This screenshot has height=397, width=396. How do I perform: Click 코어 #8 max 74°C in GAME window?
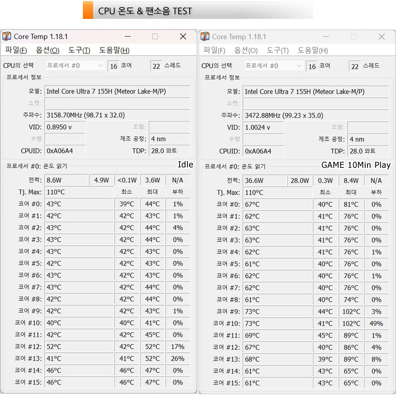tap(351, 300)
